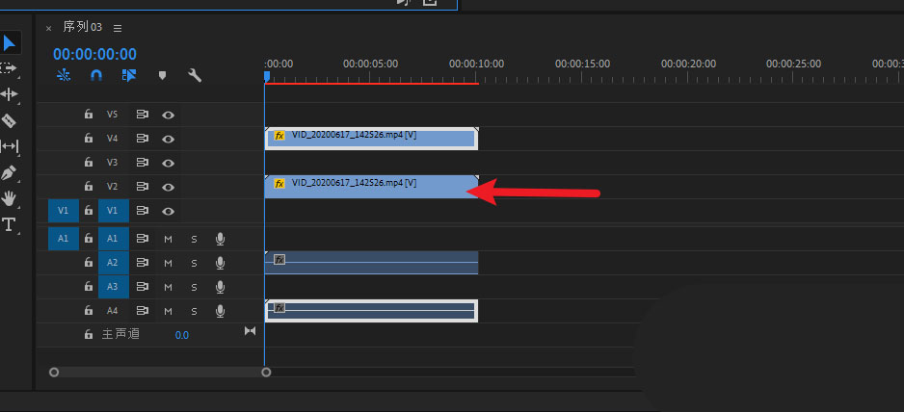Screen dimensions: 904x412
Task: Hide the V4 track output eye
Action: click(x=168, y=139)
